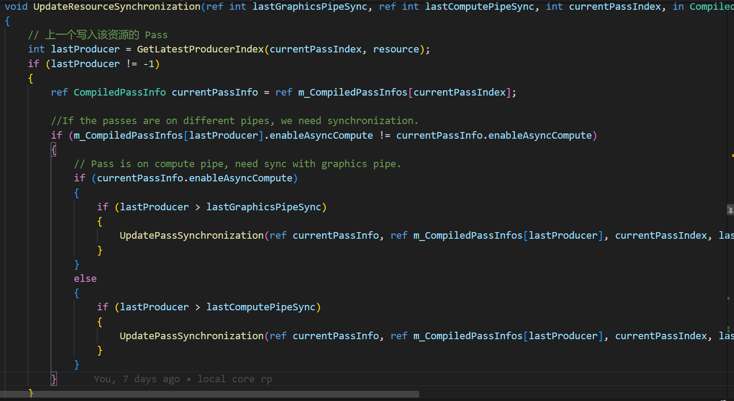Click the else keyword
The image size is (734, 401).
(x=85, y=278)
